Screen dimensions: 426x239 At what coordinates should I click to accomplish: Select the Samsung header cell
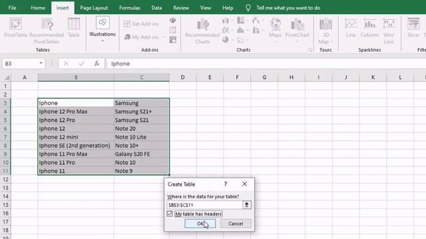point(142,103)
